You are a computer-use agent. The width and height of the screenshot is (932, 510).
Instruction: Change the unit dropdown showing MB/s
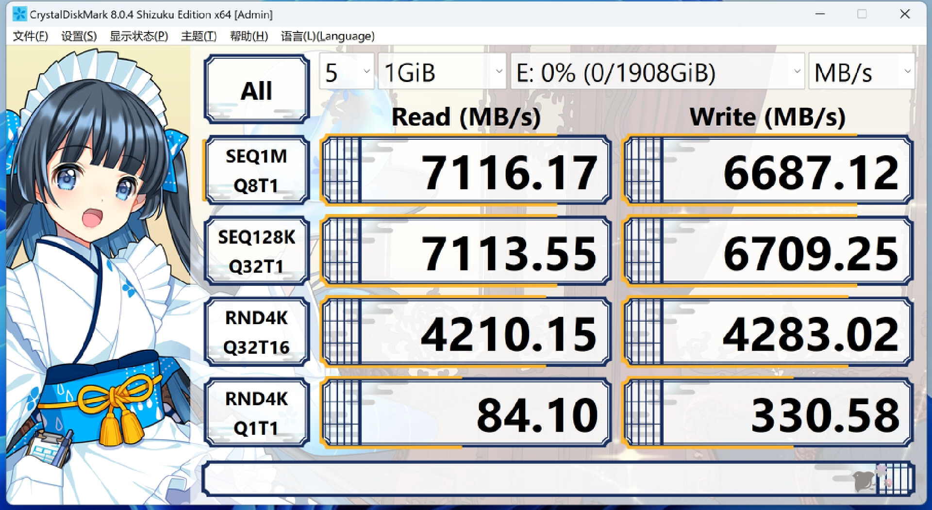coord(861,72)
